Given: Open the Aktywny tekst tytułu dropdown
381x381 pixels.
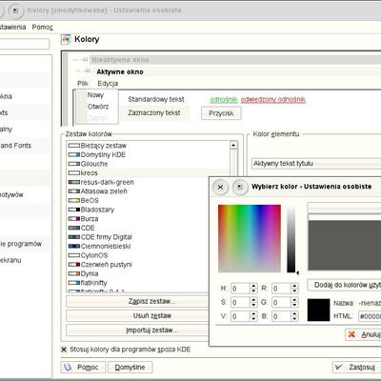Looking at the screenshot, I should point(316,164).
